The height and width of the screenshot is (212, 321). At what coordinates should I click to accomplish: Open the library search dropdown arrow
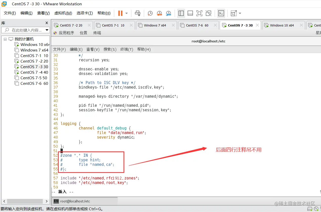pos(47,30)
